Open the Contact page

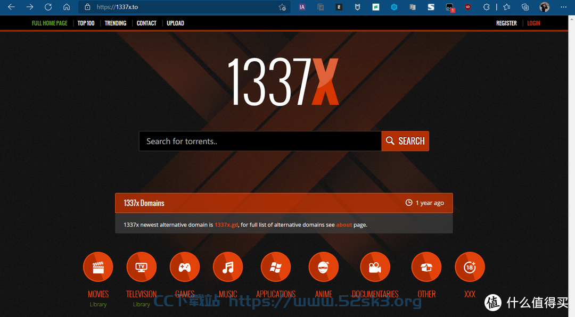146,23
